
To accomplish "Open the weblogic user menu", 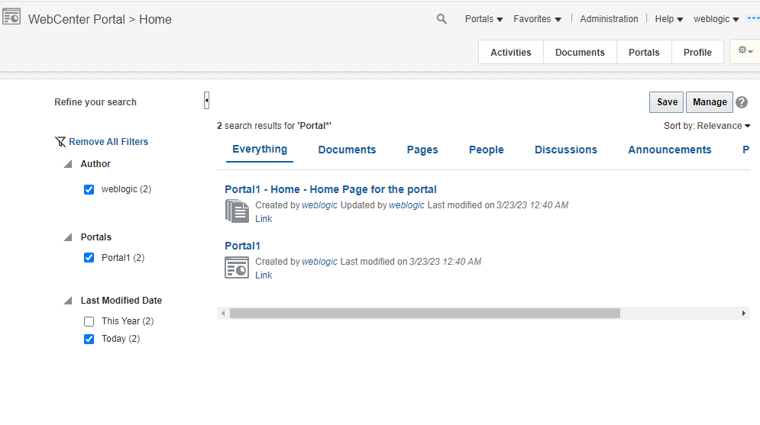I will pos(716,19).
